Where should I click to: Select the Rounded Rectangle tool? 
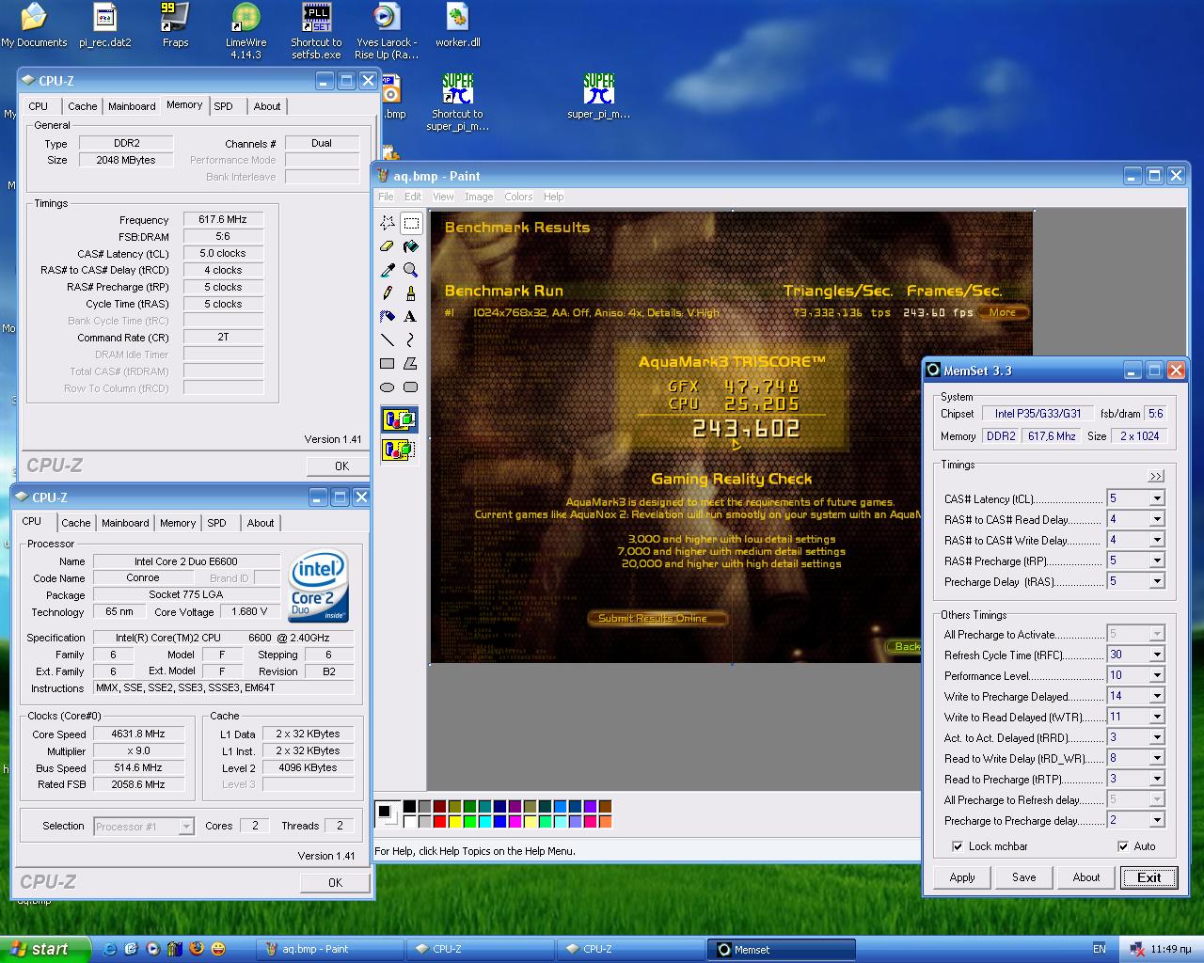pyautogui.click(x=411, y=387)
